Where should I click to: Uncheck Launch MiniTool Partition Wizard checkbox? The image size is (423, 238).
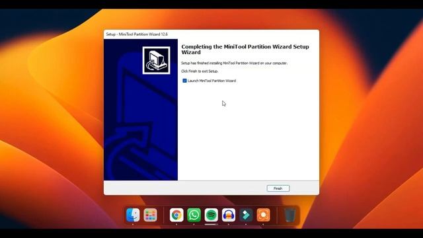[184, 81]
